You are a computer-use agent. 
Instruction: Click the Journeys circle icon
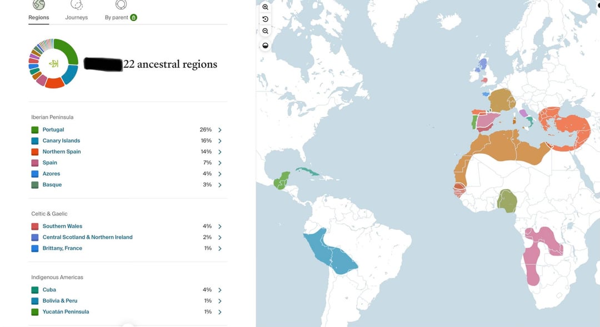[x=77, y=4]
